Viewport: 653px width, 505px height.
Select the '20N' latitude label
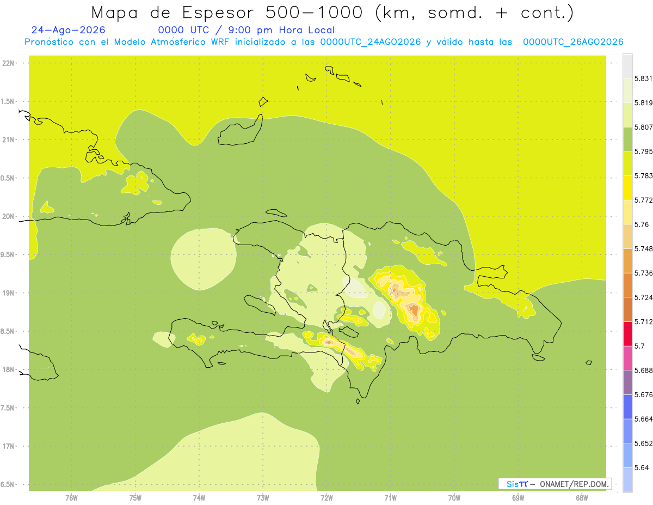tap(8, 216)
